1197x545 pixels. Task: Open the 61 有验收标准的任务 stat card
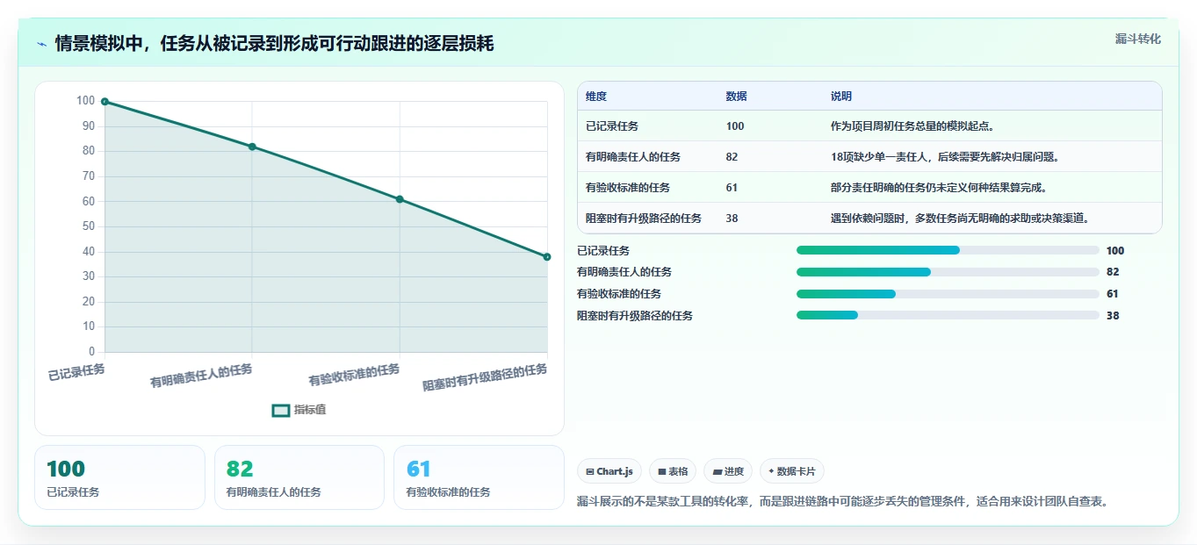(x=479, y=477)
